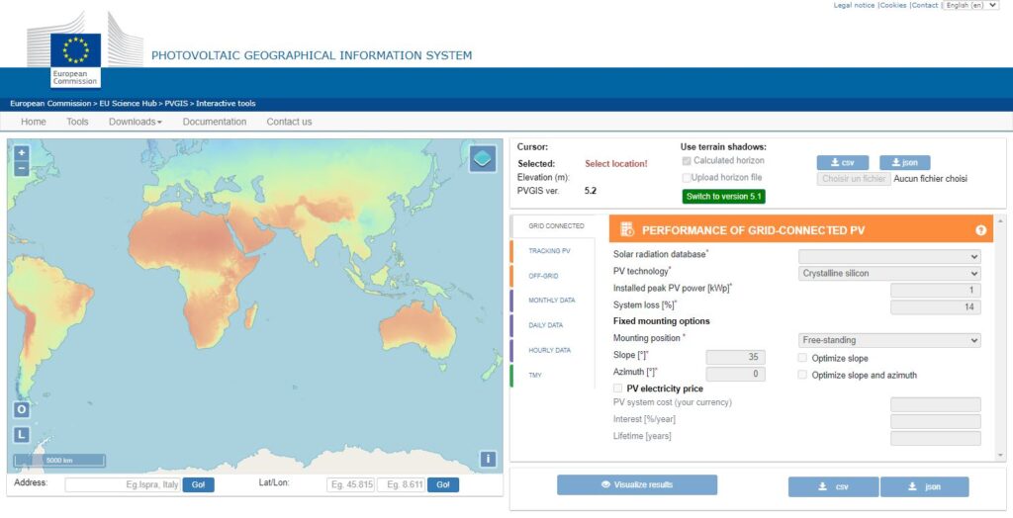This screenshot has height=518, width=1013.
Task: Download results as csv at bottom
Action: pos(833,487)
